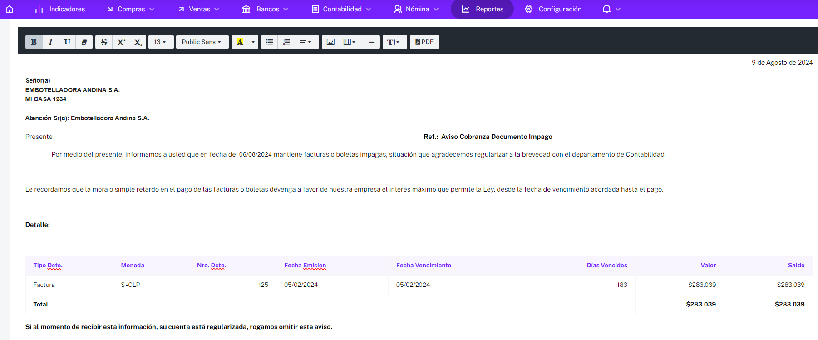Screen dimensions: 818x340
Task: Click the Señor(a) salutation
Action: (x=38, y=80)
